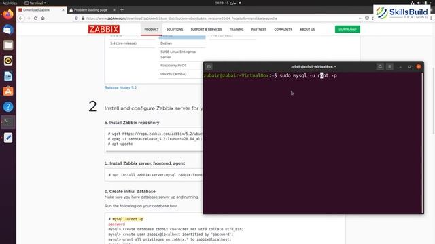Image resolution: width=435 pixels, height=244 pixels.
Task: Click the 'apt update' command line
Action: click(120, 144)
